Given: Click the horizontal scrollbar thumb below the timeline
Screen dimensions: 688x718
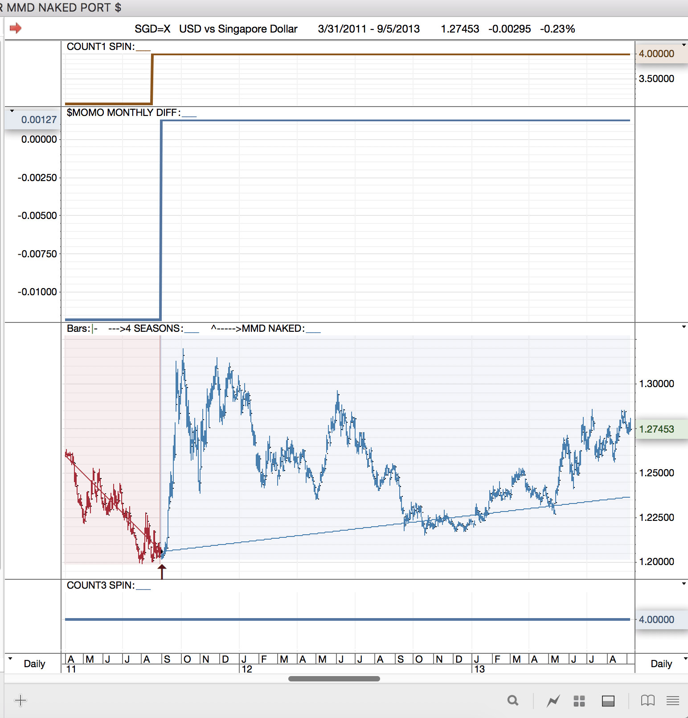Looking at the screenshot, I should point(334,679).
